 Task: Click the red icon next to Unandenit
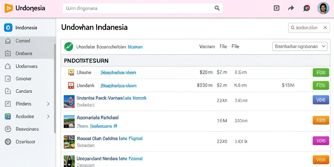pyautogui.click(x=71, y=85)
